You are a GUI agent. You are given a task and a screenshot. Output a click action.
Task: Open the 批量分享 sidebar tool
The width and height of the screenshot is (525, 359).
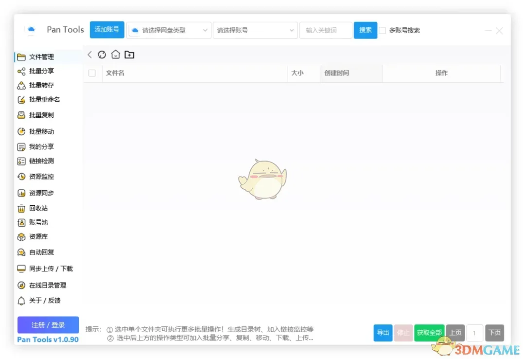point(41,71)
